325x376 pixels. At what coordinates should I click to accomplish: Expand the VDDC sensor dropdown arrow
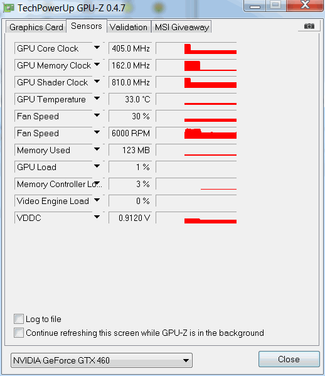[x=97, y=217]
